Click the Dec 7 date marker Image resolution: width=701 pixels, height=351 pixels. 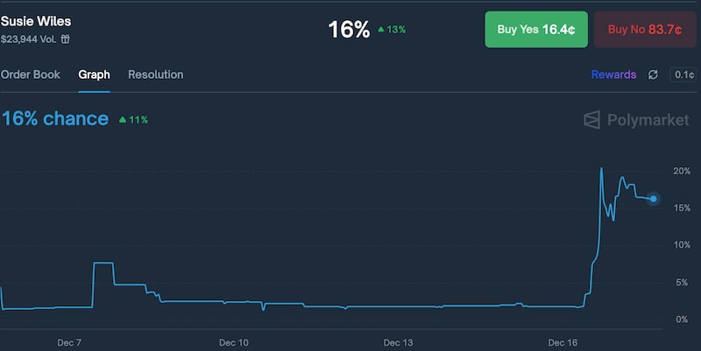[x=67, y=342]
